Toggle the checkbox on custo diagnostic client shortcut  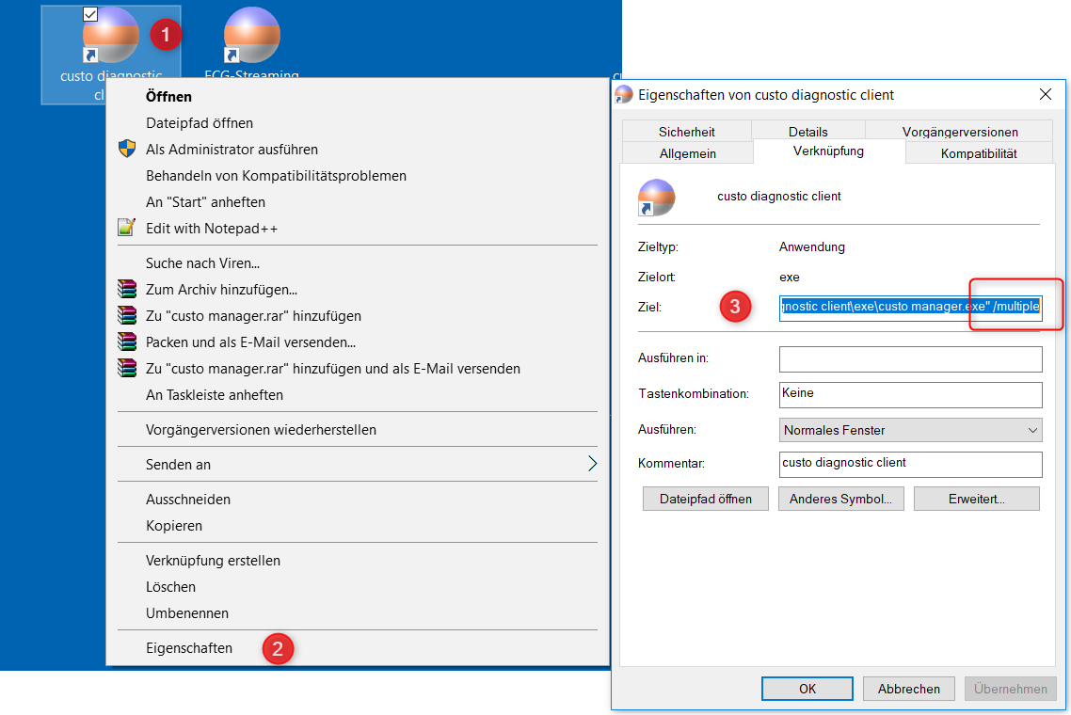click(x=90, y=14)
